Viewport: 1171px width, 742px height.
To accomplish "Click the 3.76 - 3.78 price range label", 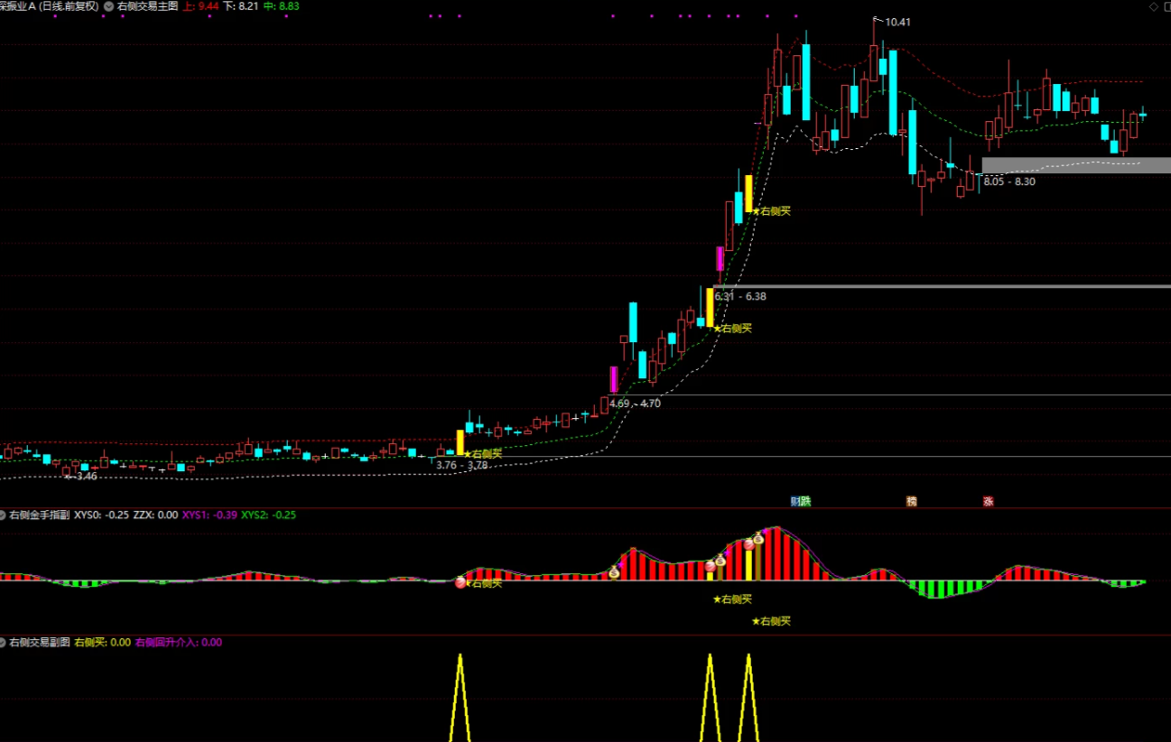I will pos(461,465).
